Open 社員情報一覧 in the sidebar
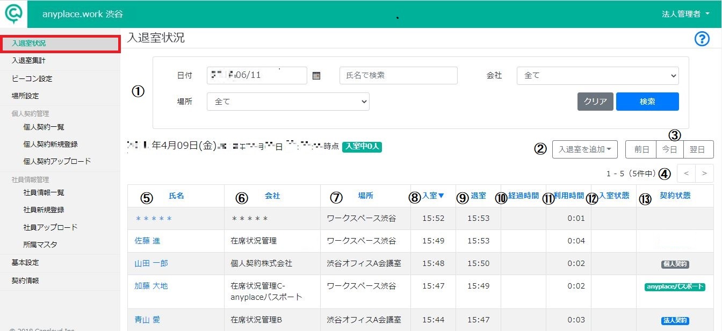Viewport: 722px width, 331px height. point(44,192)
